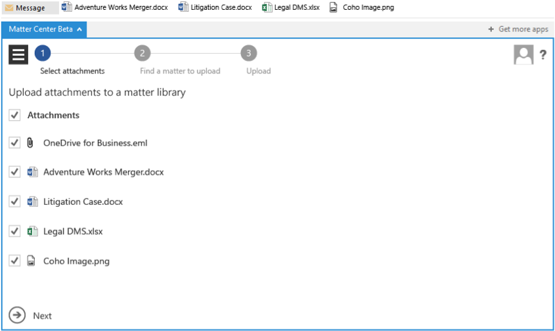Select step 2 circle in the wizard
The height and width of the screenshot is (331, 555).
[143, 53]
